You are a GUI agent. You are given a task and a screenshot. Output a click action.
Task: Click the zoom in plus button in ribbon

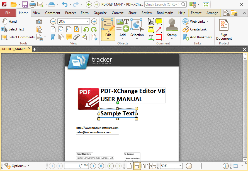[x=94, y=22]
